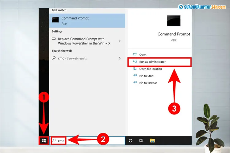
Task: Click the pin icon beside Pin to taskbar
Action: 135,83
